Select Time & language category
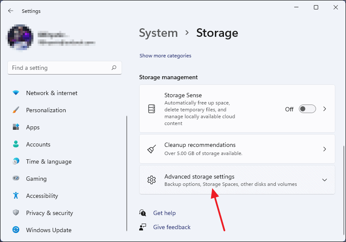 coord(48,161)
